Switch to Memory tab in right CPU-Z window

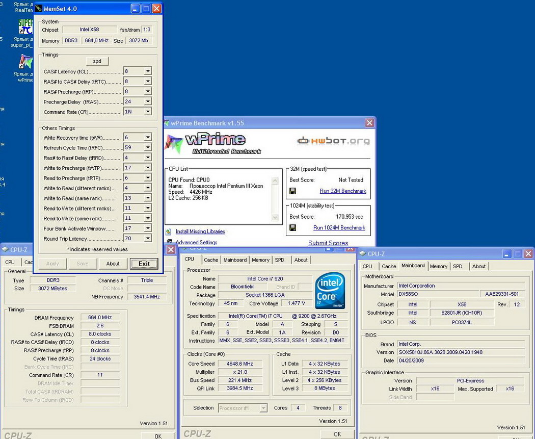pos(438,267)
